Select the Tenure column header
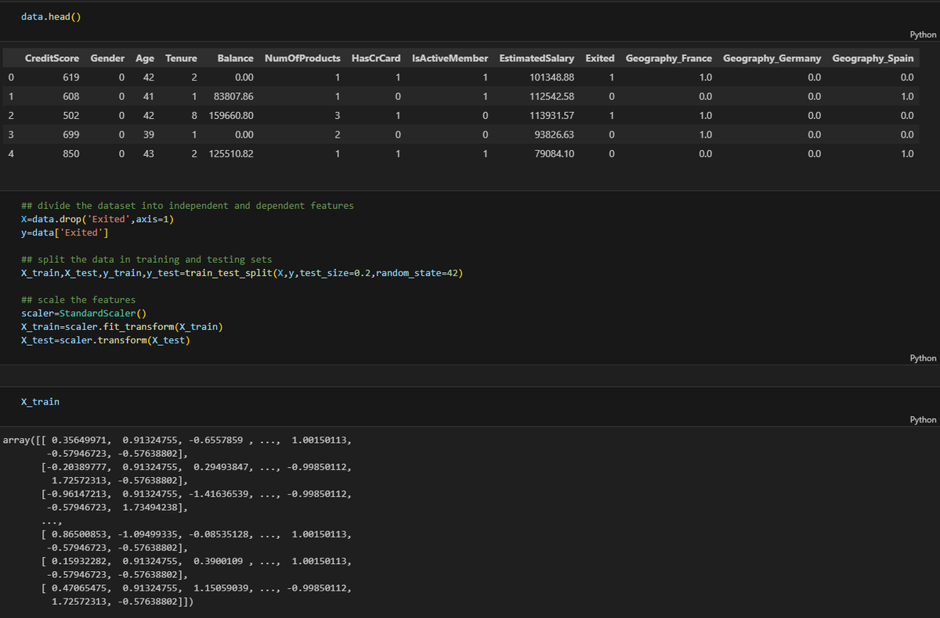The image size is (940, 618). (181, 59)
